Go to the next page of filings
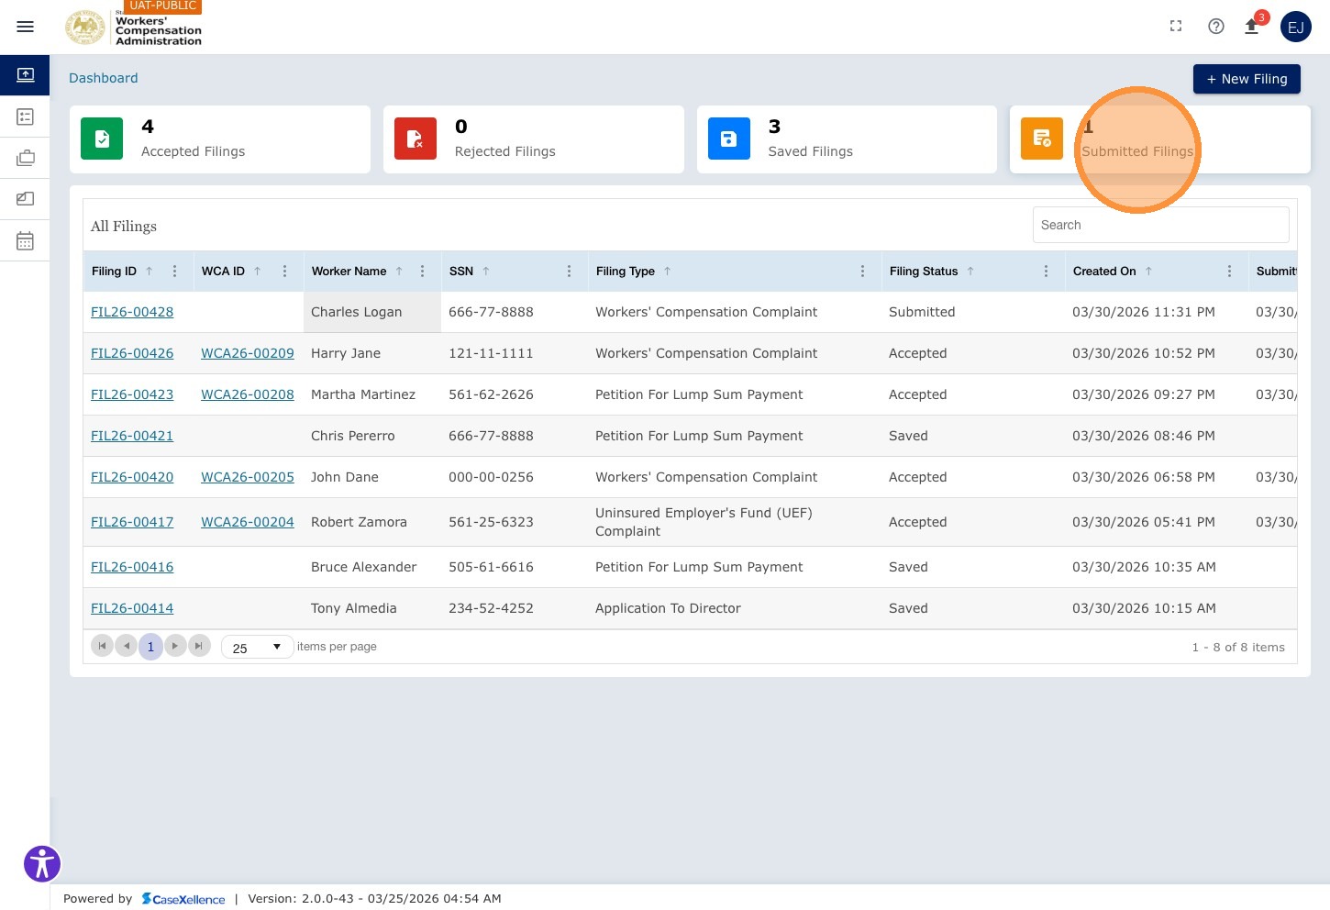The image size is (1330, 910). [175, 646]
